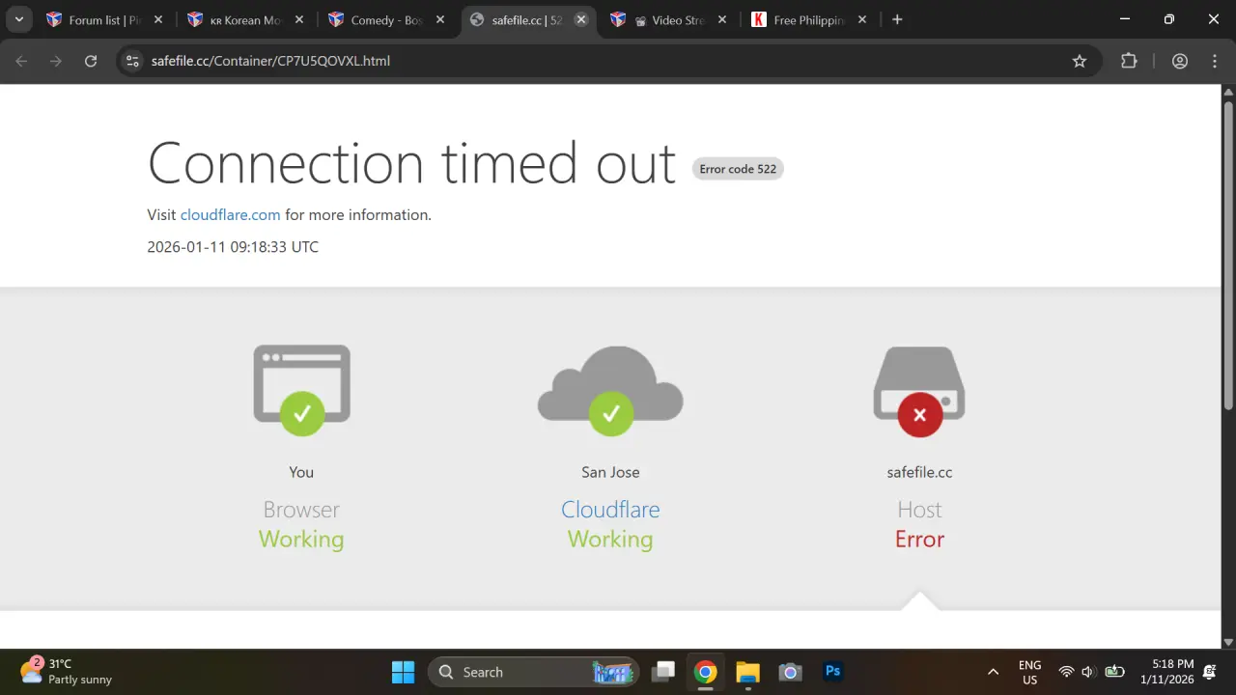The image size is (1236, 695).
Task: Click the red Error status text
Action: [x=919, y=539]
